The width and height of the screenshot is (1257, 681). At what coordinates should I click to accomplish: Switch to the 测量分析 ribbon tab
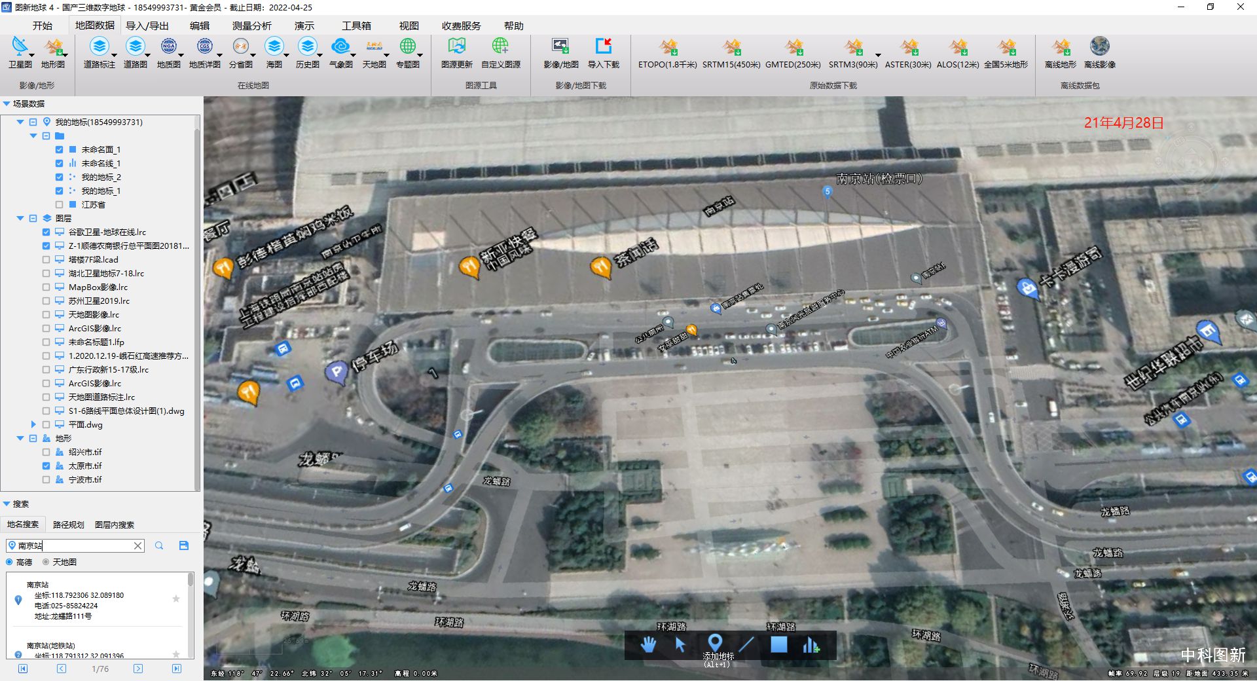pos(252,26)
